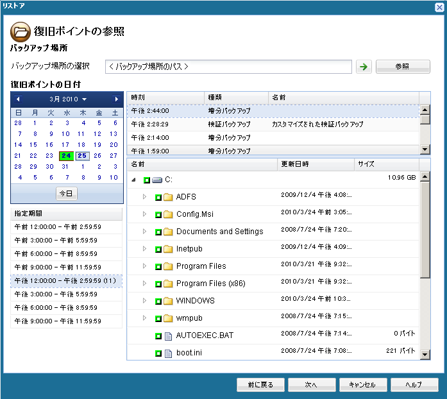This screenshot has width=447, height=399.
Task: Click the 更新日時 column header
Action: tap(316, 165)
